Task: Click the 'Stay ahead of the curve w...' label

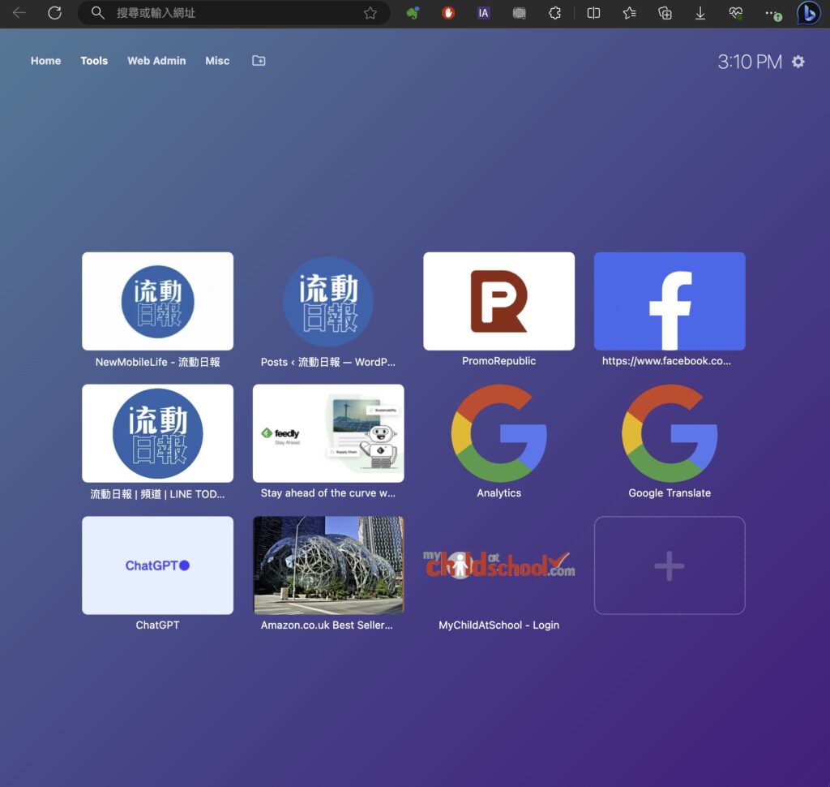Action: [327, 492]
